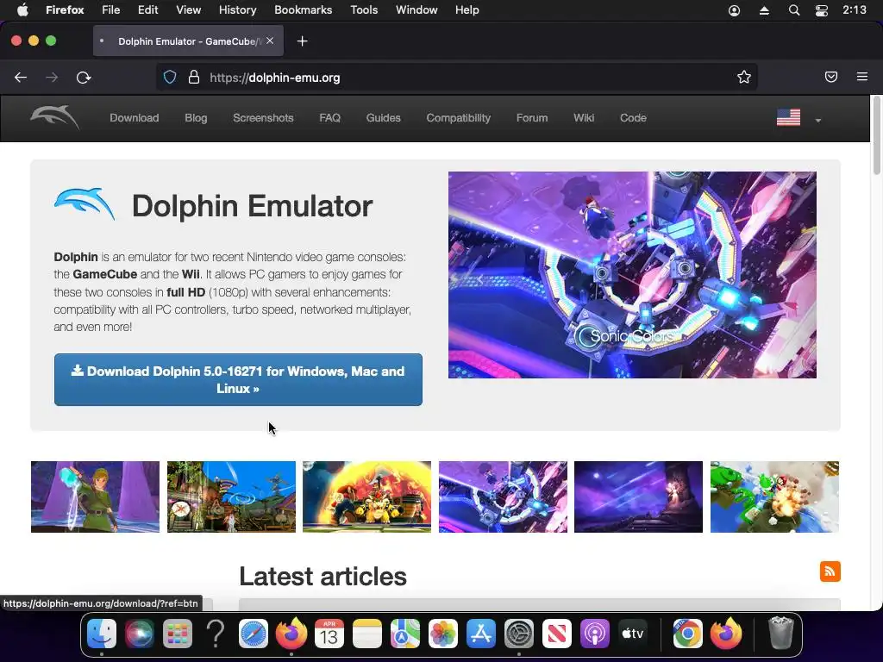The width and height of the screenshot is (883, 662).
Task: Select the Bowser Mario thumbnail
Action: pos(366,496)
